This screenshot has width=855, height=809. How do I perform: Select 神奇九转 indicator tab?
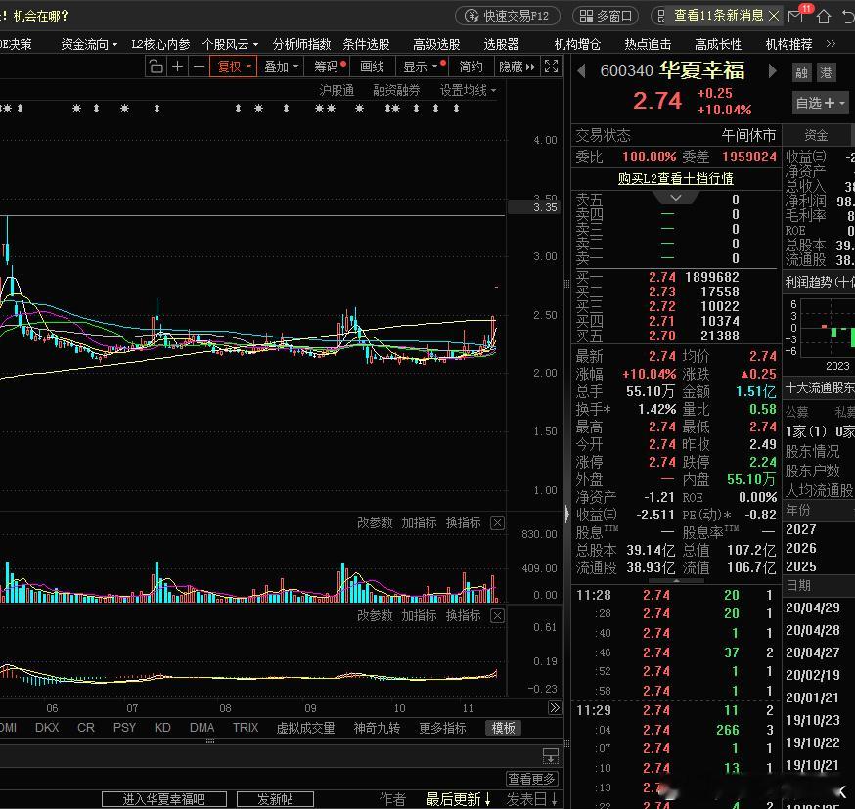pyautogui.click(x=377, y=728)
